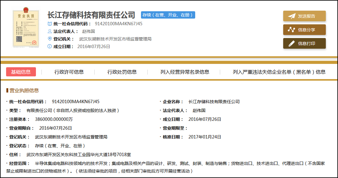
Task: Click the book icon beside 统一社会信用代码
Action: coord(50,24)
